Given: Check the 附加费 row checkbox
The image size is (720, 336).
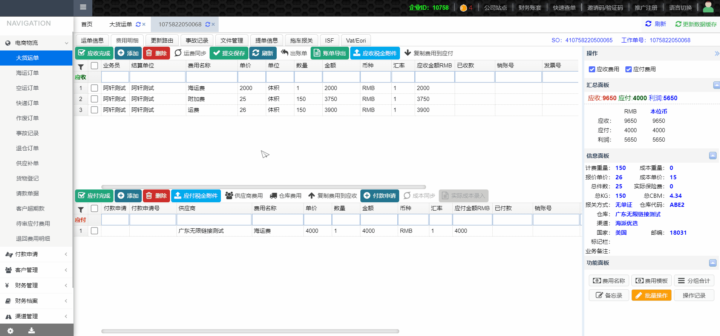Looking at the screenshot, I should click(95, 99).
